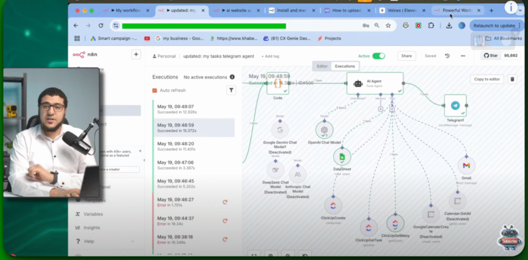
Task: Open a new browser tab
Action: pyautogui.click(x=491, y=10)
